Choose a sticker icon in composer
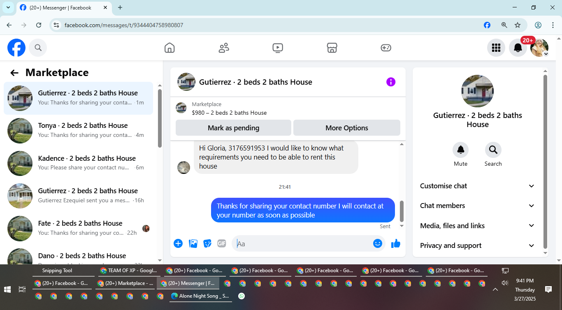The image size is (562, 310). coord(207,243)
